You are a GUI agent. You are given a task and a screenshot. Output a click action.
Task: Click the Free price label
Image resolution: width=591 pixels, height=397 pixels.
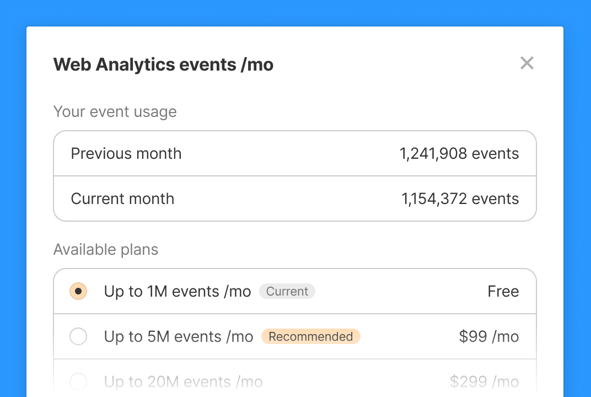pos(503,291)
